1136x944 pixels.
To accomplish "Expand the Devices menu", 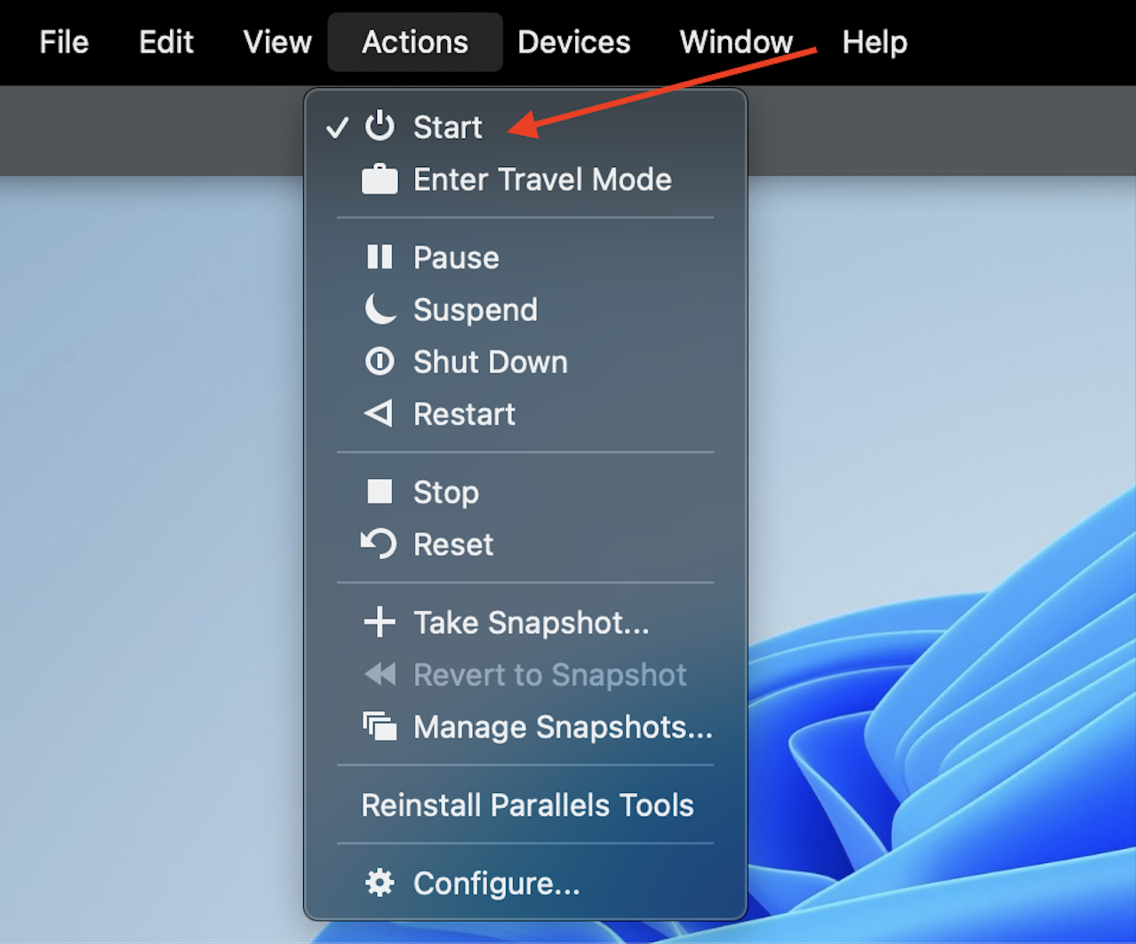I will [573, 43].
